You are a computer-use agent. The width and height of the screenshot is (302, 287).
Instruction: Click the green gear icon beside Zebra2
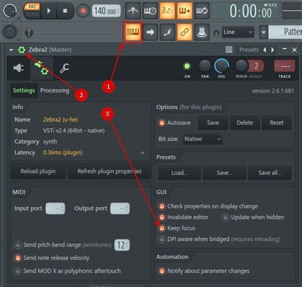[x=22, y=50]
